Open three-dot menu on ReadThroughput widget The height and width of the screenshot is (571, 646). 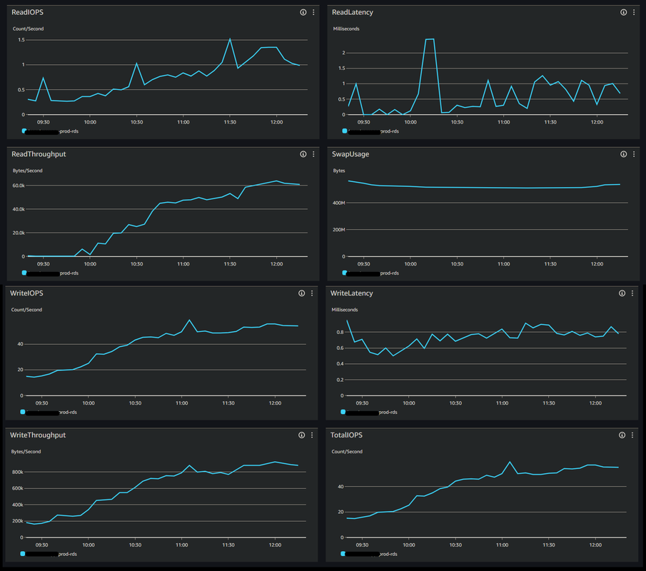313,154
